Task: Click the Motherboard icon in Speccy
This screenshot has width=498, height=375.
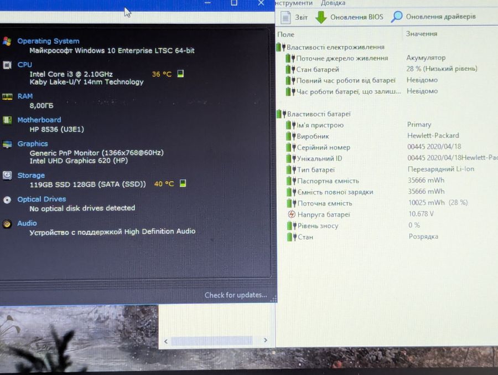Action: coord(7,120)
